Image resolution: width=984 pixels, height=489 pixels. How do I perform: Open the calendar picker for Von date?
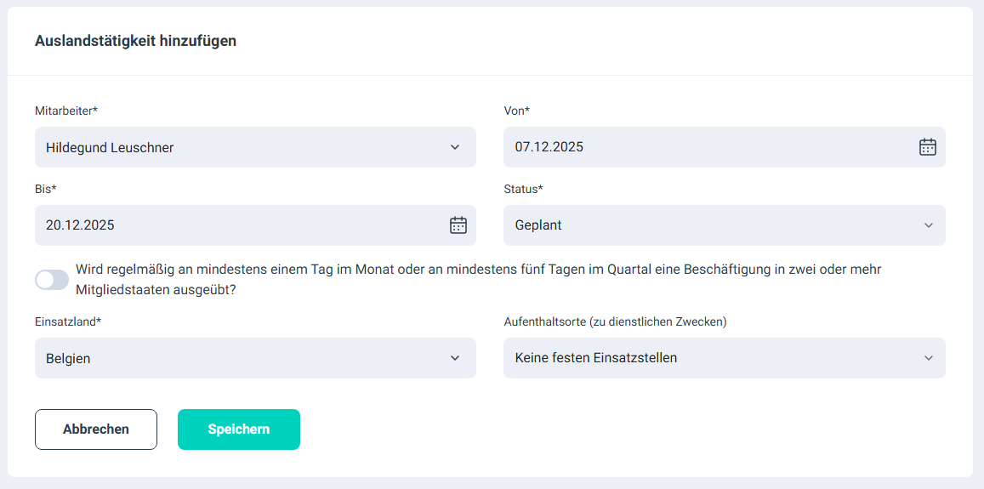pos(927,147)
